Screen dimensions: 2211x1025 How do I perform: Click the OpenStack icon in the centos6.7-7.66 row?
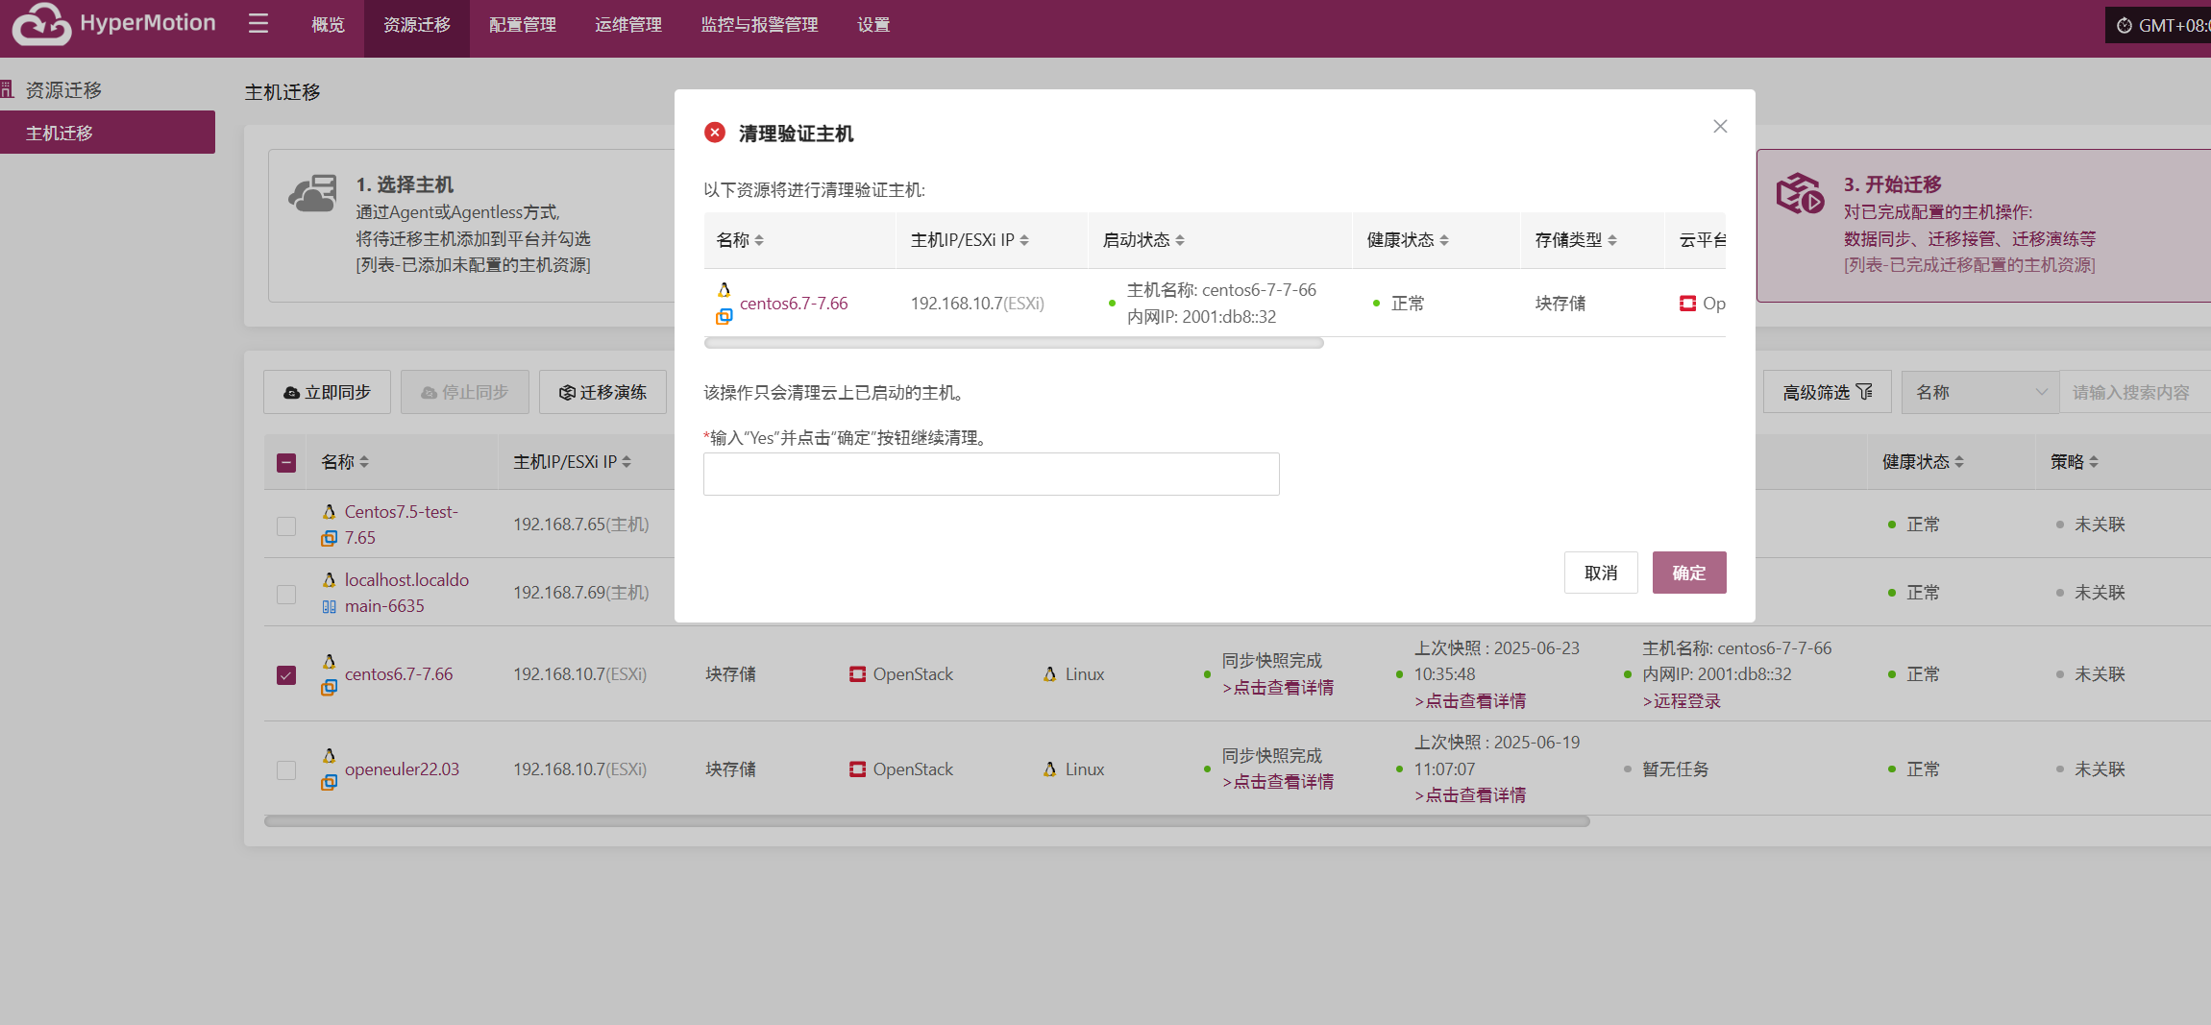(x=857, y=674)
